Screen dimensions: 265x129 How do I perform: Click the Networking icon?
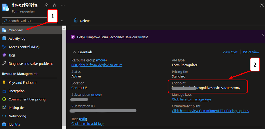pyautogui.click(x=4, y=116)
